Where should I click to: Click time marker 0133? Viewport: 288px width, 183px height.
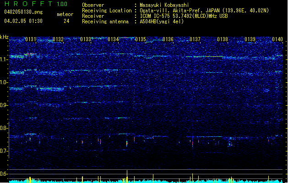pos(86,39)
